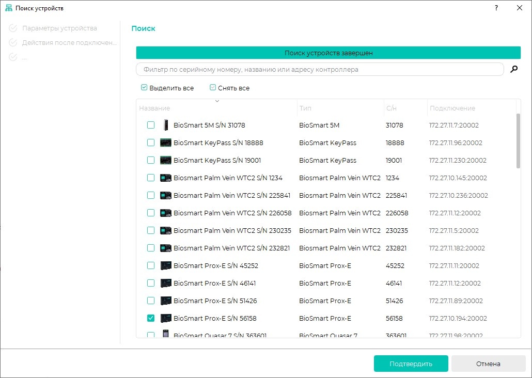
Task: Open the Параметры устройства wizard step
Action: coord(59,28)
